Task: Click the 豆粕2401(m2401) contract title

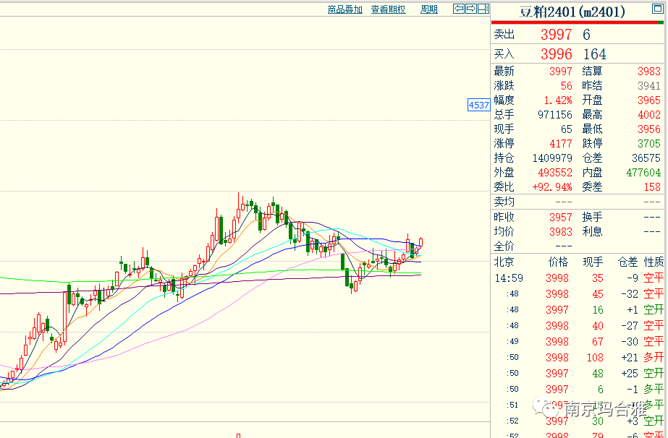Action: click(x=572, y=12)
